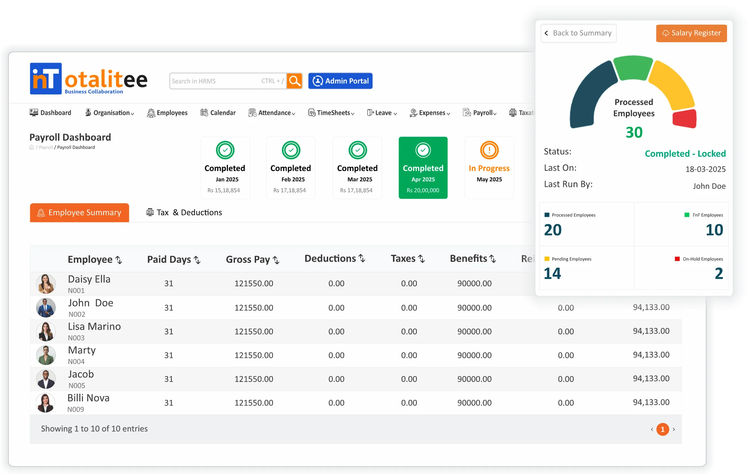Screen dimensions: 753x475
Task: Sort table by Deductions arrows
Action: (x=362, y=259)
